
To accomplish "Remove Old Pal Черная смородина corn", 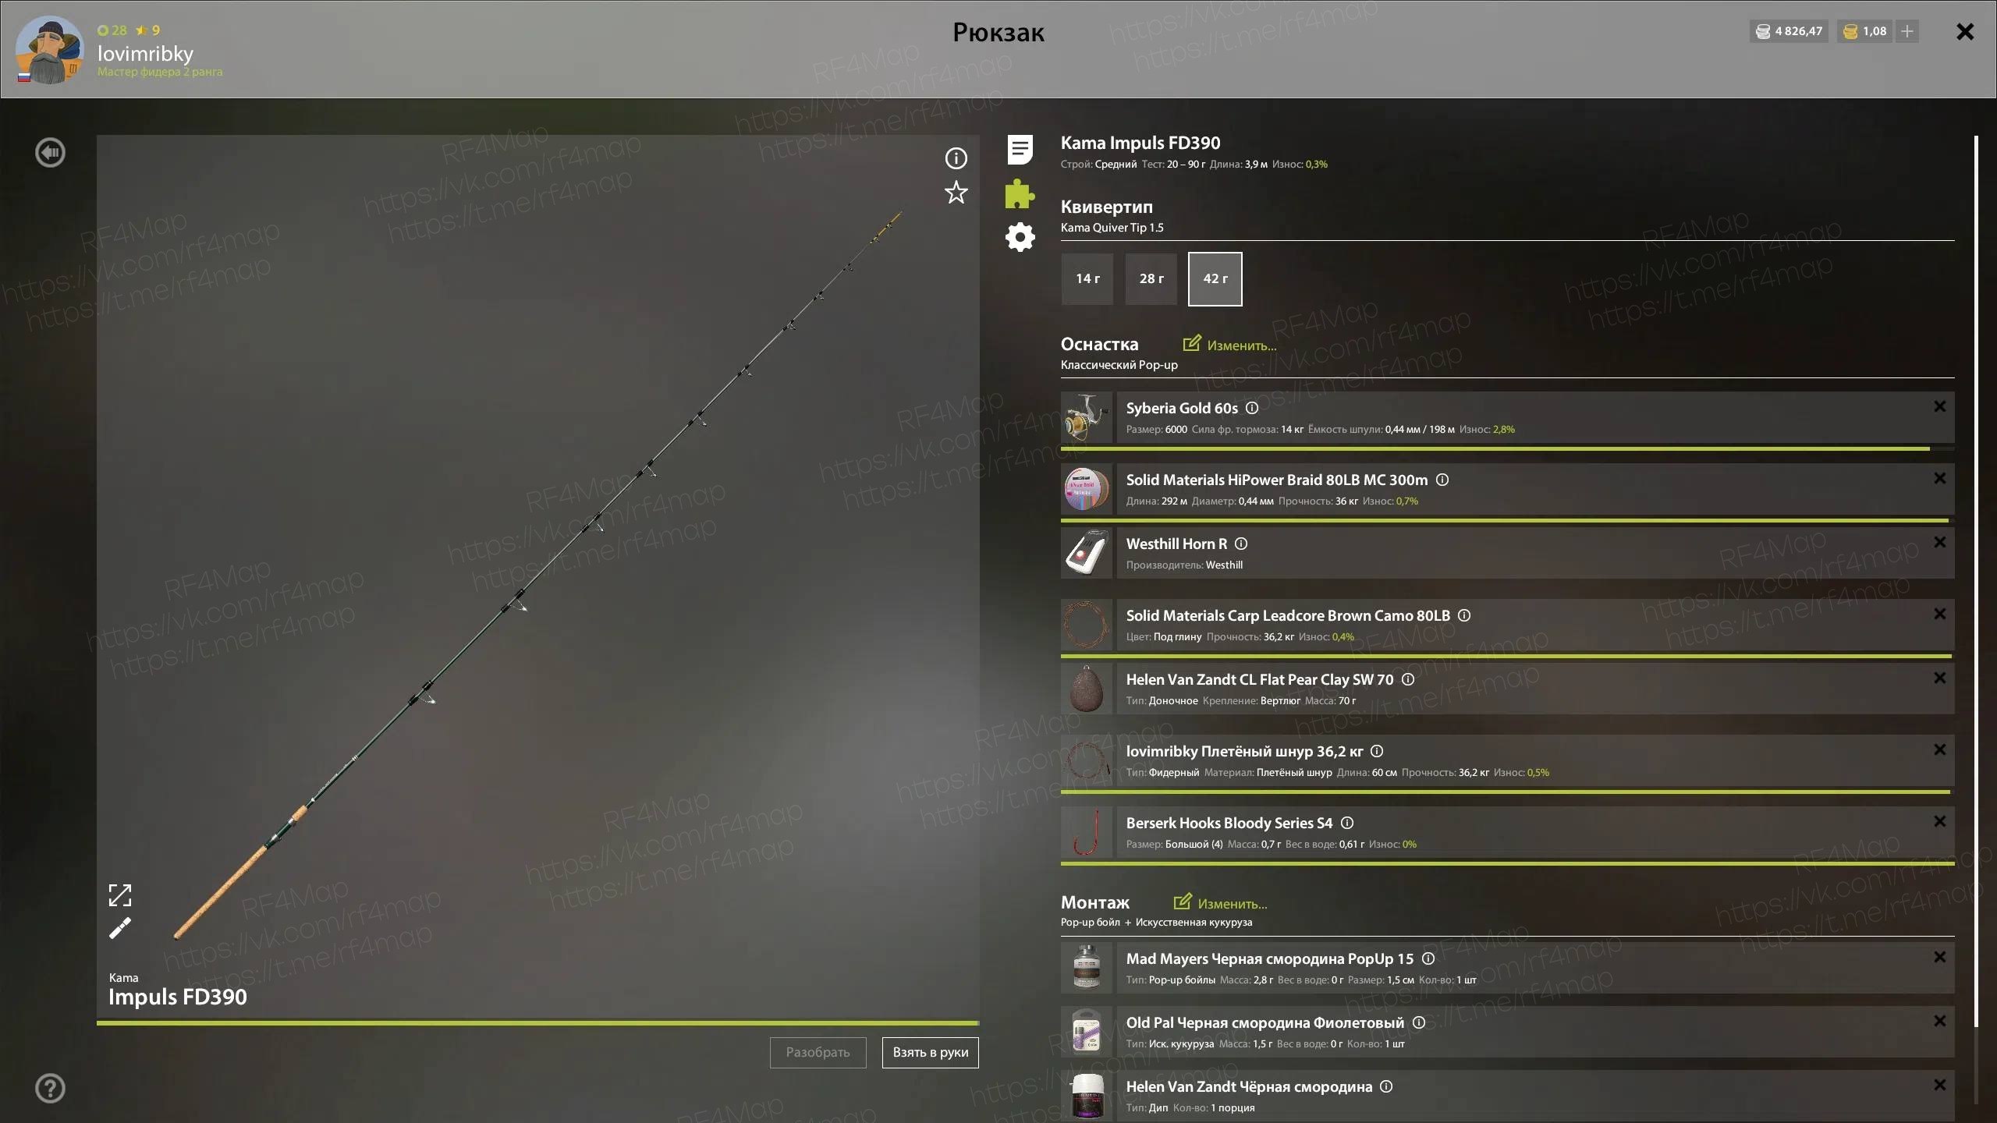I will coord(1939,1021).
